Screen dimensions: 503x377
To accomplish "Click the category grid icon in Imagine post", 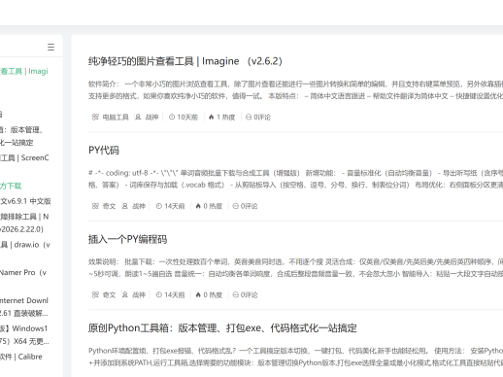I will coord(95,117).
